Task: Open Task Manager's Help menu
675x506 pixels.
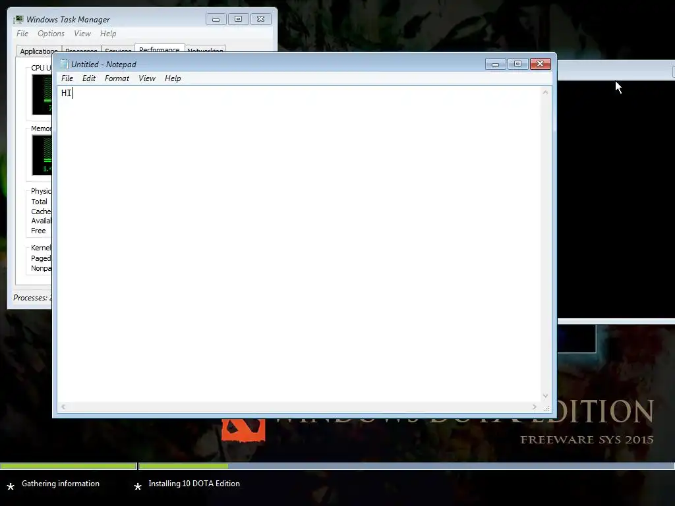Action: click(x=108, y=34)
